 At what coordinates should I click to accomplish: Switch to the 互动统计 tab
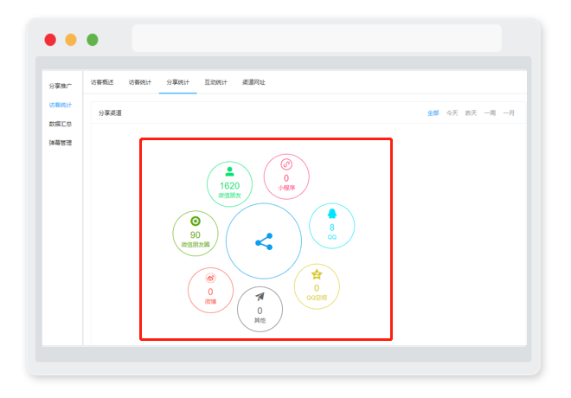[x=215, y=82]
